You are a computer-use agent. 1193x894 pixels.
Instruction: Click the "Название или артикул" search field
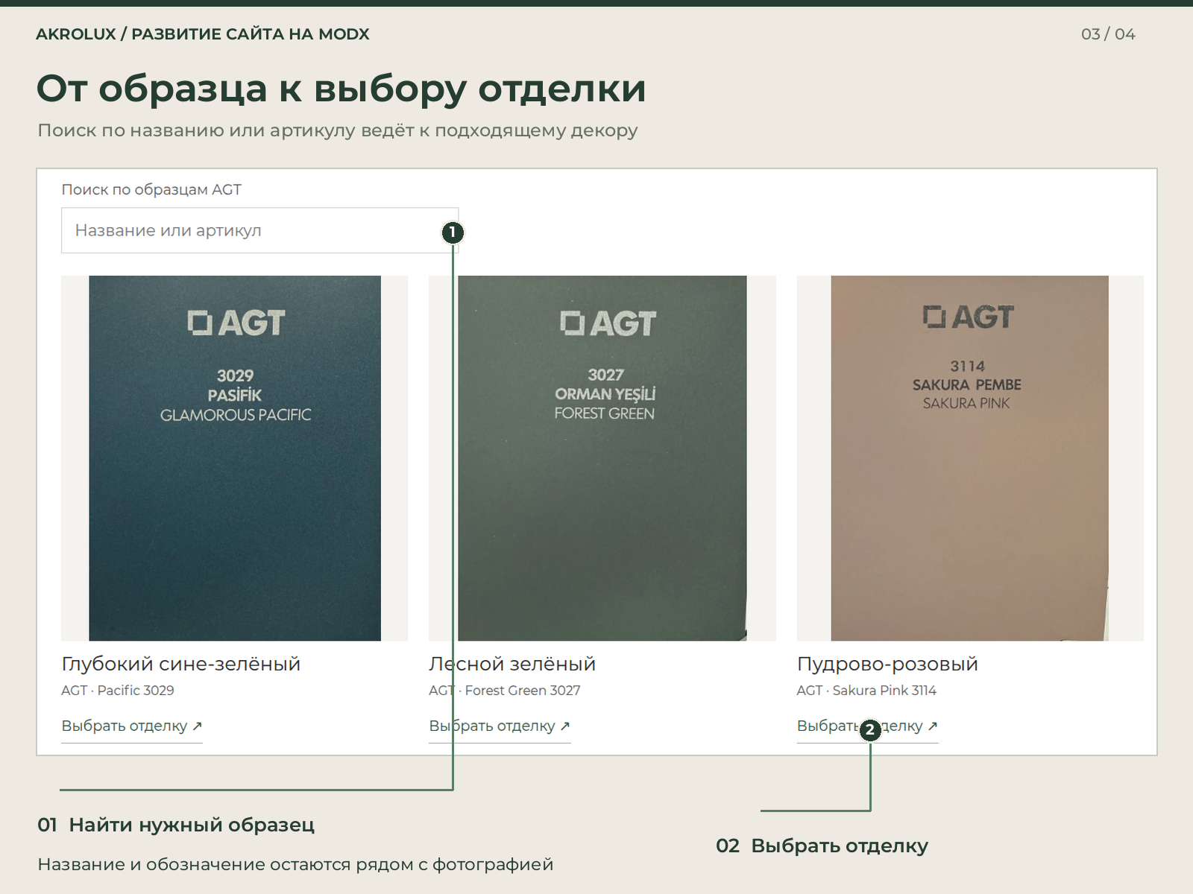pyautogui.click(x=259, y=230)
